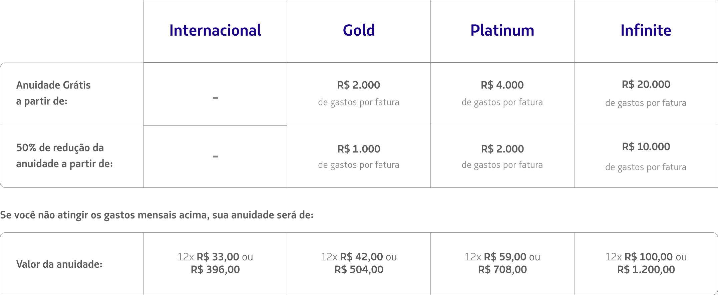
Task: Click the Internacional dash in Anuidade Grátis row
Action: (x=215, y=98)
